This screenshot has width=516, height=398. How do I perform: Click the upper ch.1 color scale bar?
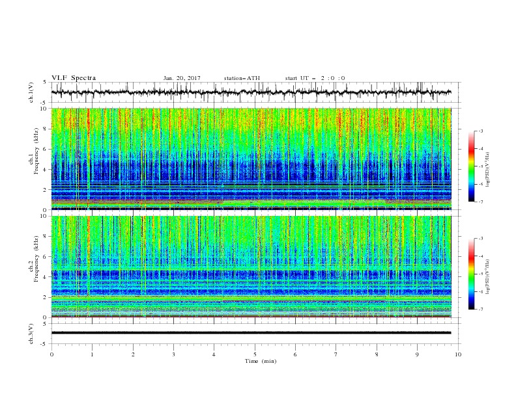pos(471,166)
